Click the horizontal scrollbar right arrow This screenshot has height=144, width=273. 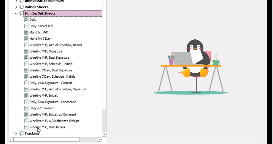point(99,139)
